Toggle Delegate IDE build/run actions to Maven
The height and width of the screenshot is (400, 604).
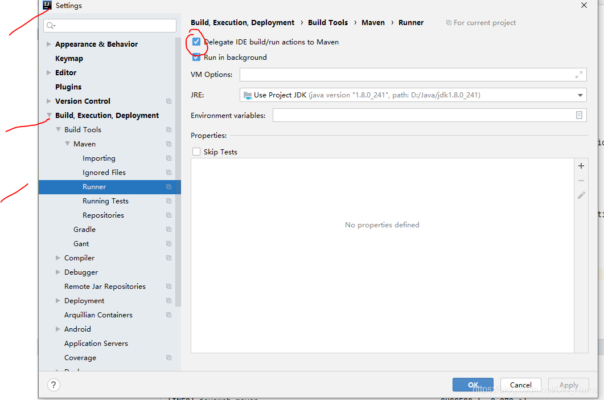tap(196, 42)
